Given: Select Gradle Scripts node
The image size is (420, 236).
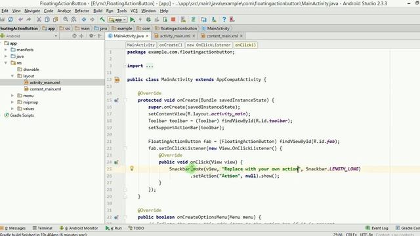Looking at the screenshot, I should point(19,115).
